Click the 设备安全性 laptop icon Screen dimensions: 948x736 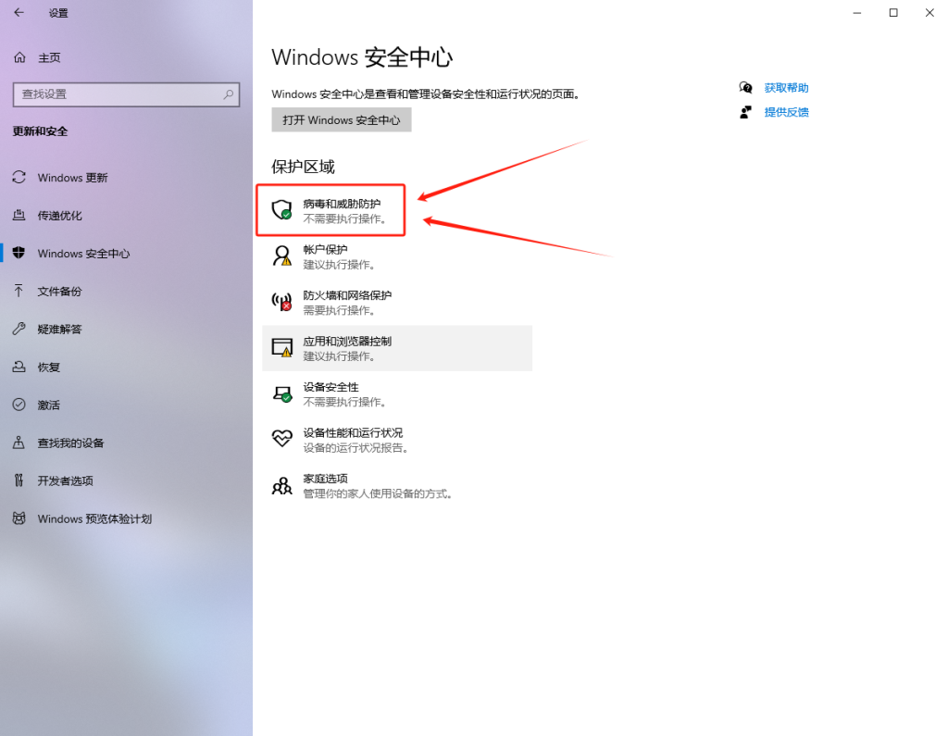(x=281, y=393)
